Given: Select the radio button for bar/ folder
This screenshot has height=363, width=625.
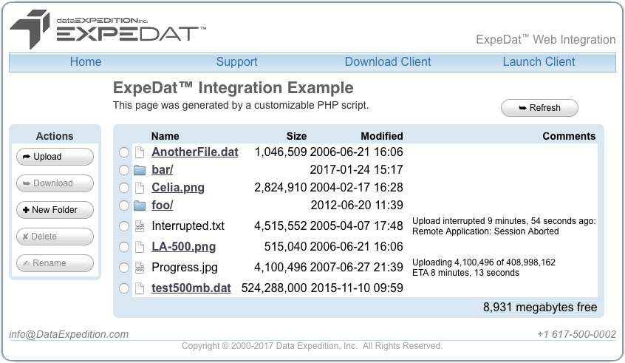Looking at the screenshot, I should (x=124, y=170).
